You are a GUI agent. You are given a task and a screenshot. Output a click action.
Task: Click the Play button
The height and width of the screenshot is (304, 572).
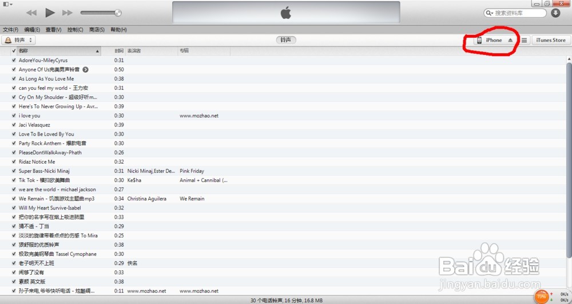(x=50, y=13)
